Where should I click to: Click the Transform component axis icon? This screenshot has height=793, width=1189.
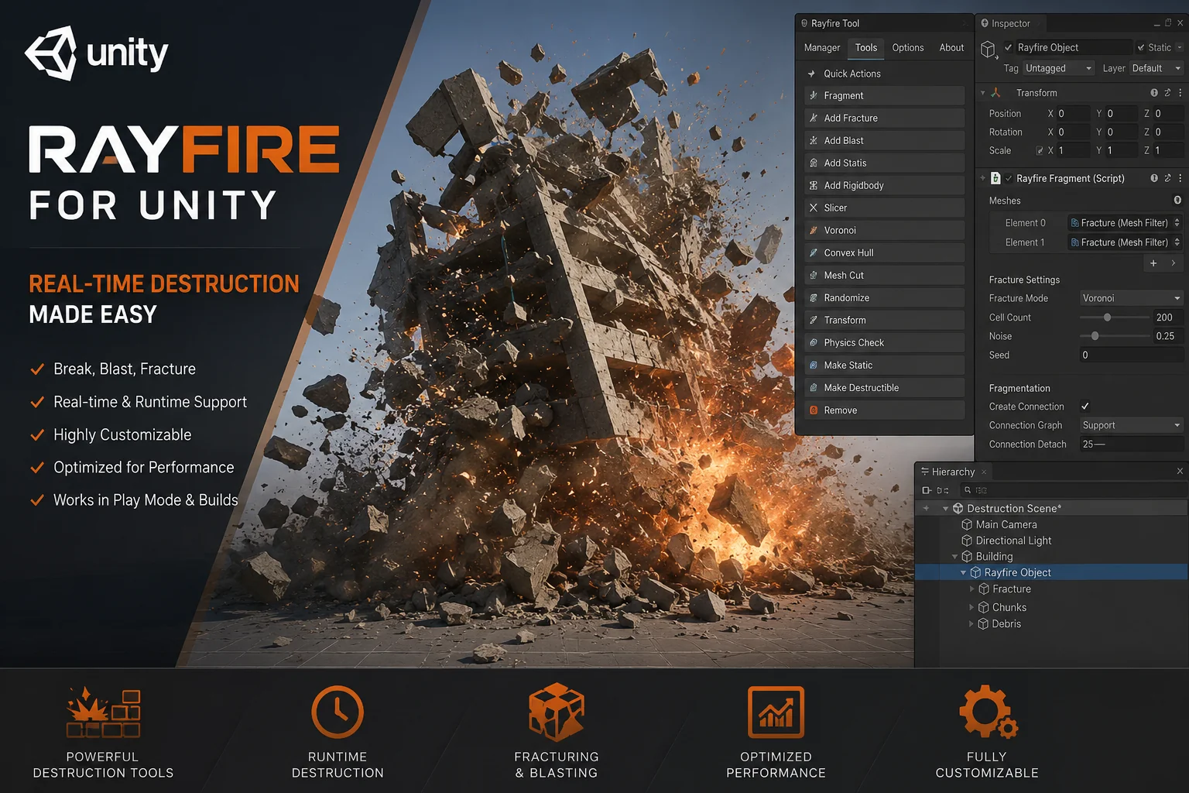(x=996, y=92)
